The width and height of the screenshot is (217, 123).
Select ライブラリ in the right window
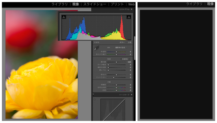tap(194, 4)
